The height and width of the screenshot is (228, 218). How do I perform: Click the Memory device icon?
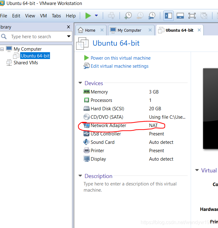click(x=86, y=92)
